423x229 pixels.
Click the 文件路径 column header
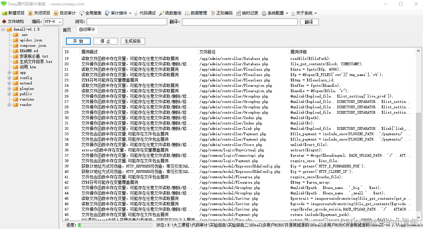coord(243,52)
